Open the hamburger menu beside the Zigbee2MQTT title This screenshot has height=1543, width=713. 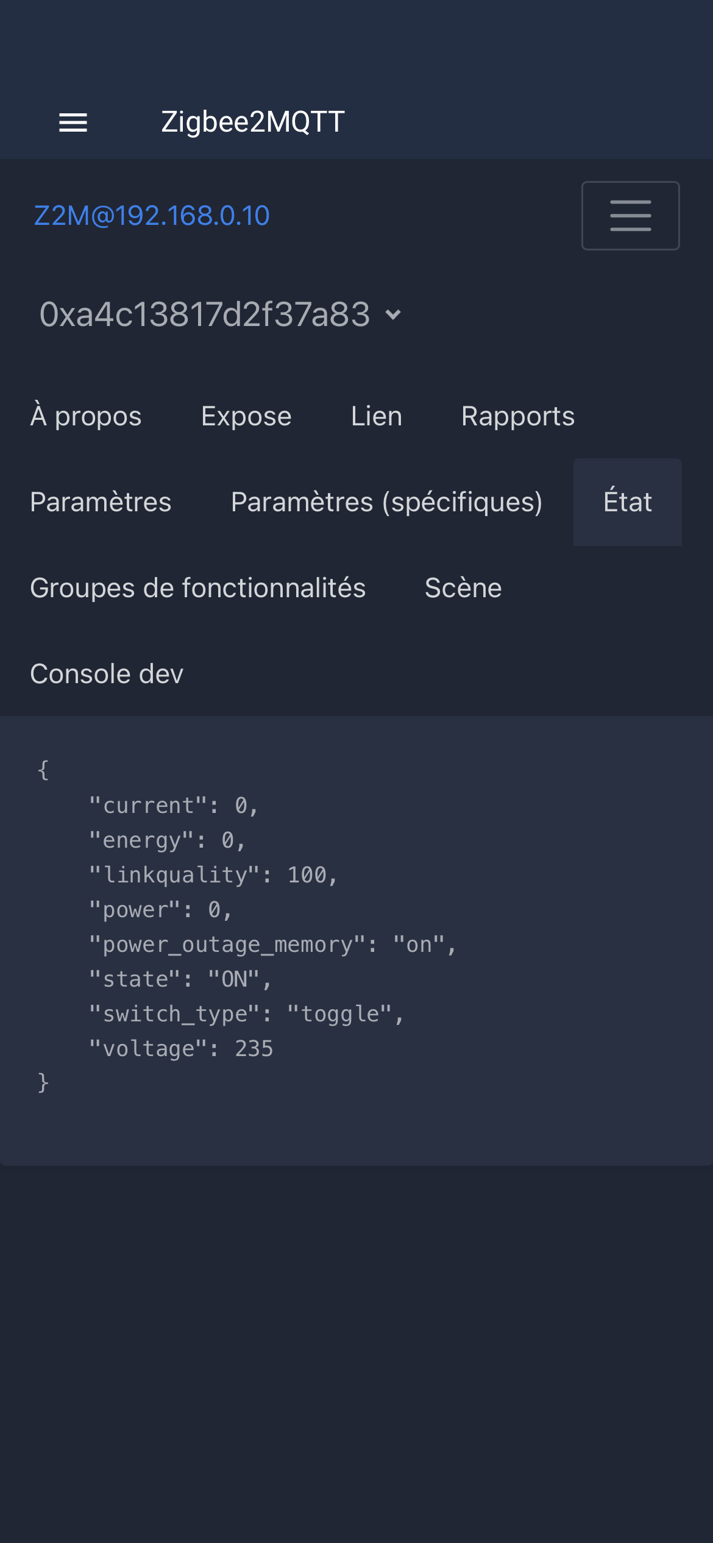click(73, 122)
